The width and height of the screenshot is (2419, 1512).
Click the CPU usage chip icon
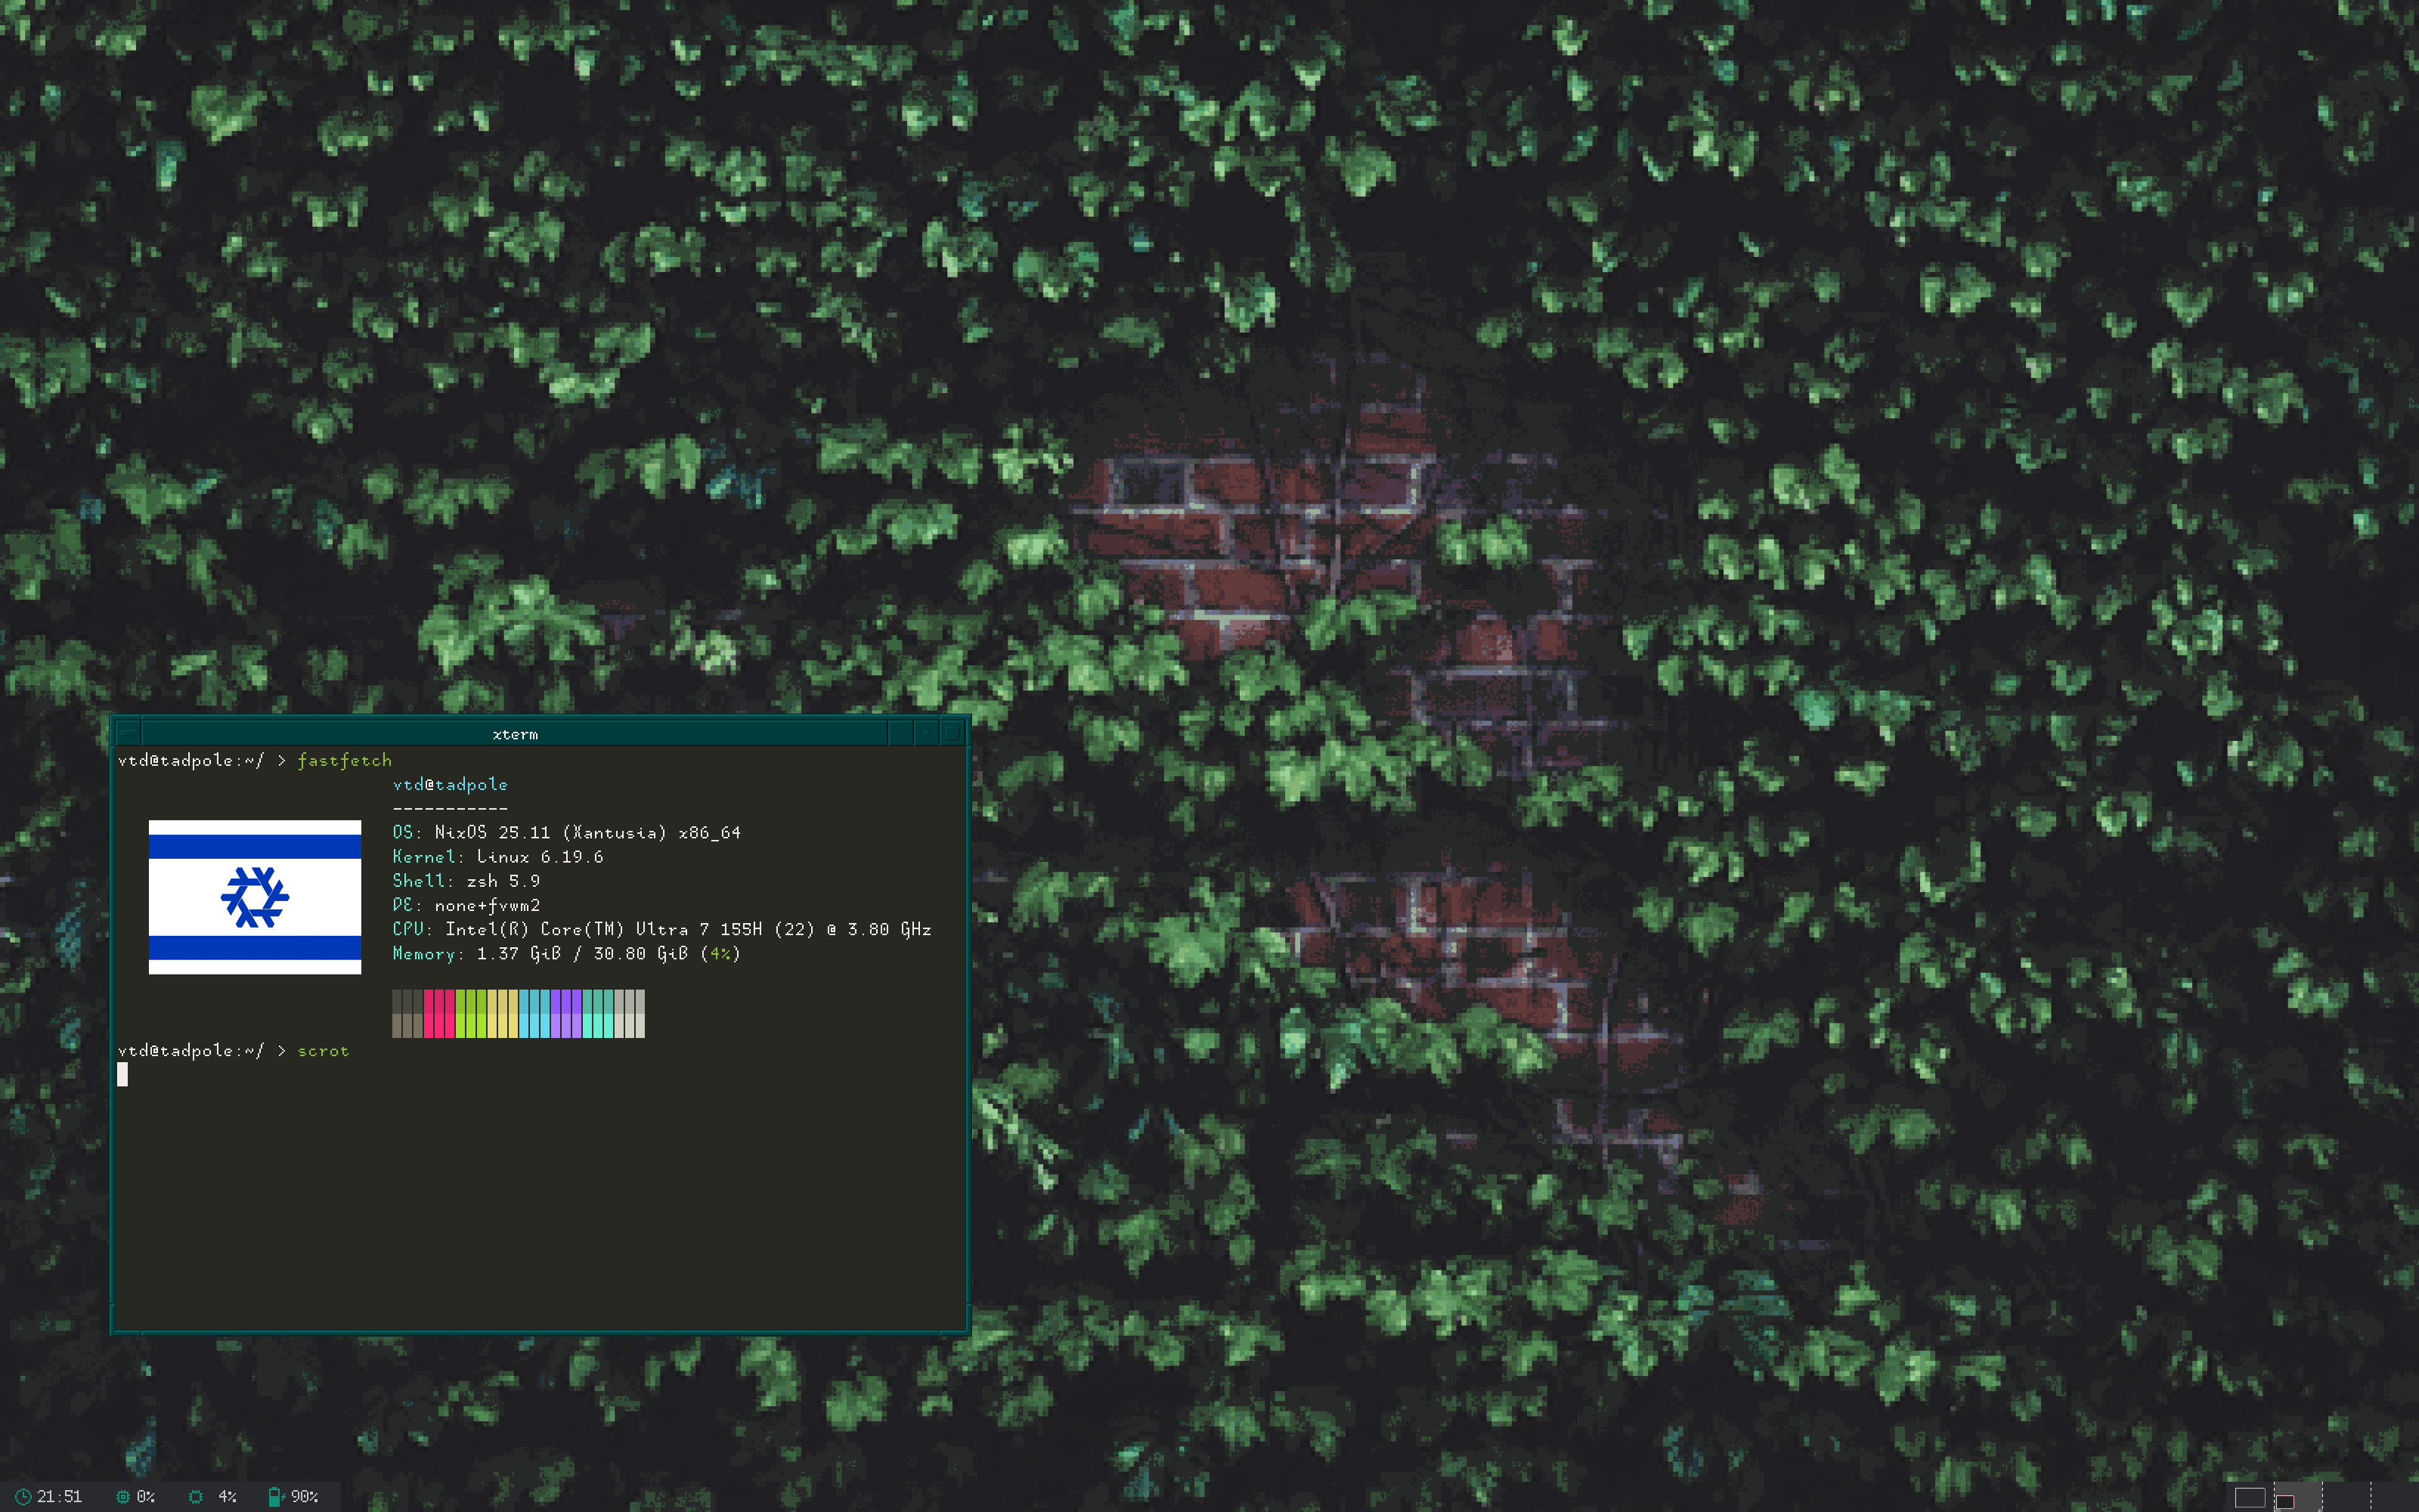coord(123,1497)
